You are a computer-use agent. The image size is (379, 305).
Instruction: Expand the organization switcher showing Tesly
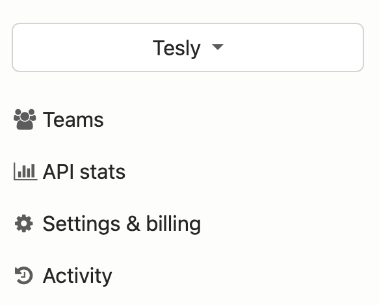[188, 47]
